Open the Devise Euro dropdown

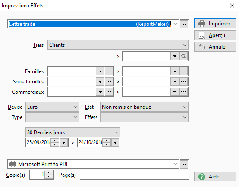pos(52,107)
